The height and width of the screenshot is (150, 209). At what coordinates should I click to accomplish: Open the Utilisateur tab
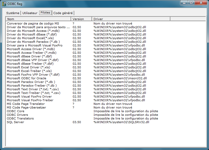pos(30,13)
